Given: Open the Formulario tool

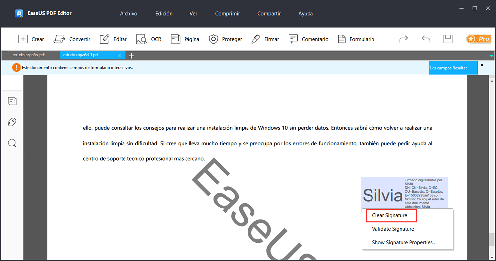Looking at the screenshot, I should point(356,39).
